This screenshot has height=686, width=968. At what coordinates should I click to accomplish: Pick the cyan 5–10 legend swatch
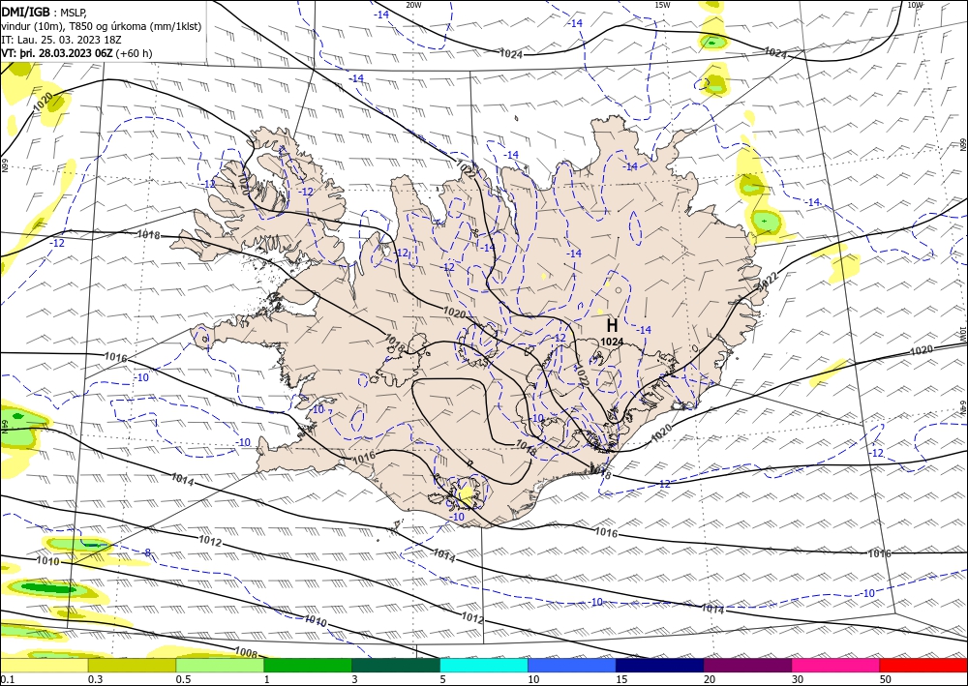coord(484,665)
